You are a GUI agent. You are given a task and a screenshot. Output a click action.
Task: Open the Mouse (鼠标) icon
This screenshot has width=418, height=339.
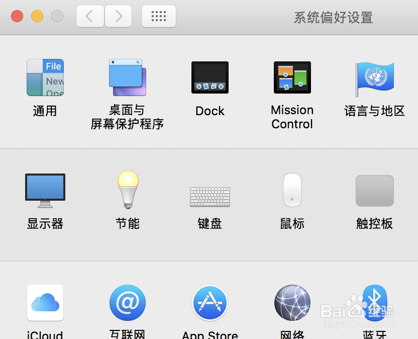click(x=292, y=190)
